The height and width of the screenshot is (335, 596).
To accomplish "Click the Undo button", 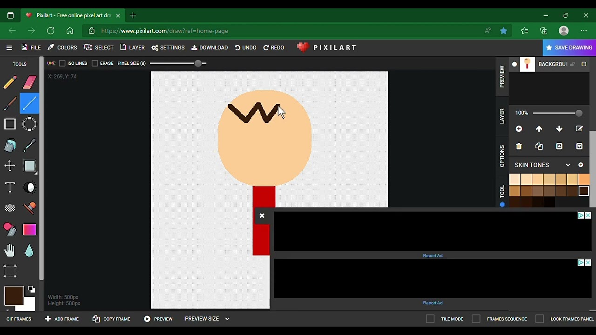I will [x=245, y=47].
